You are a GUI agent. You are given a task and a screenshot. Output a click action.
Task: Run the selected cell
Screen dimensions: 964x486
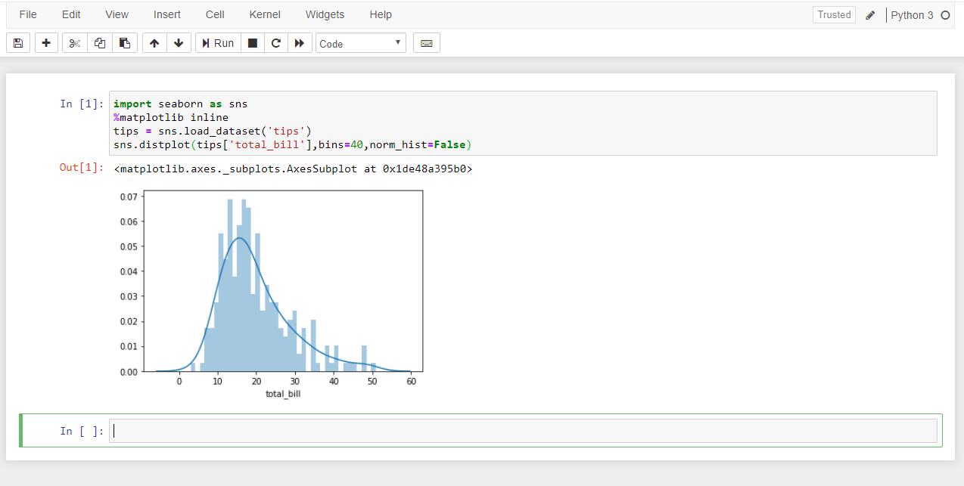217,42
